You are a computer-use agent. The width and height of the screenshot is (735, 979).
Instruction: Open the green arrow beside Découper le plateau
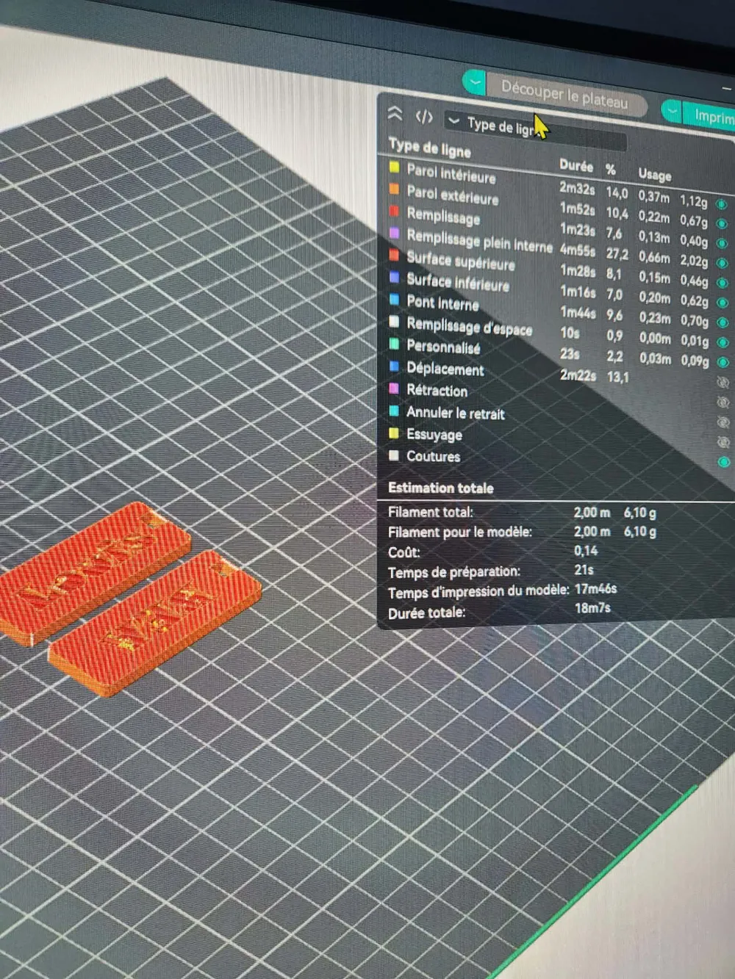tap(475, 82)
